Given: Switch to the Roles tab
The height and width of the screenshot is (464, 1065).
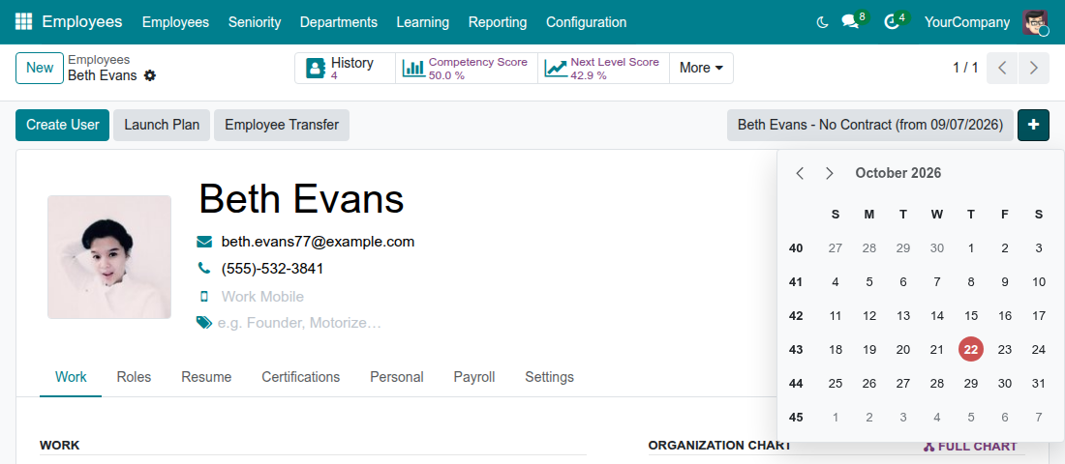Looking at the screenshot, I should coord(134,377).
